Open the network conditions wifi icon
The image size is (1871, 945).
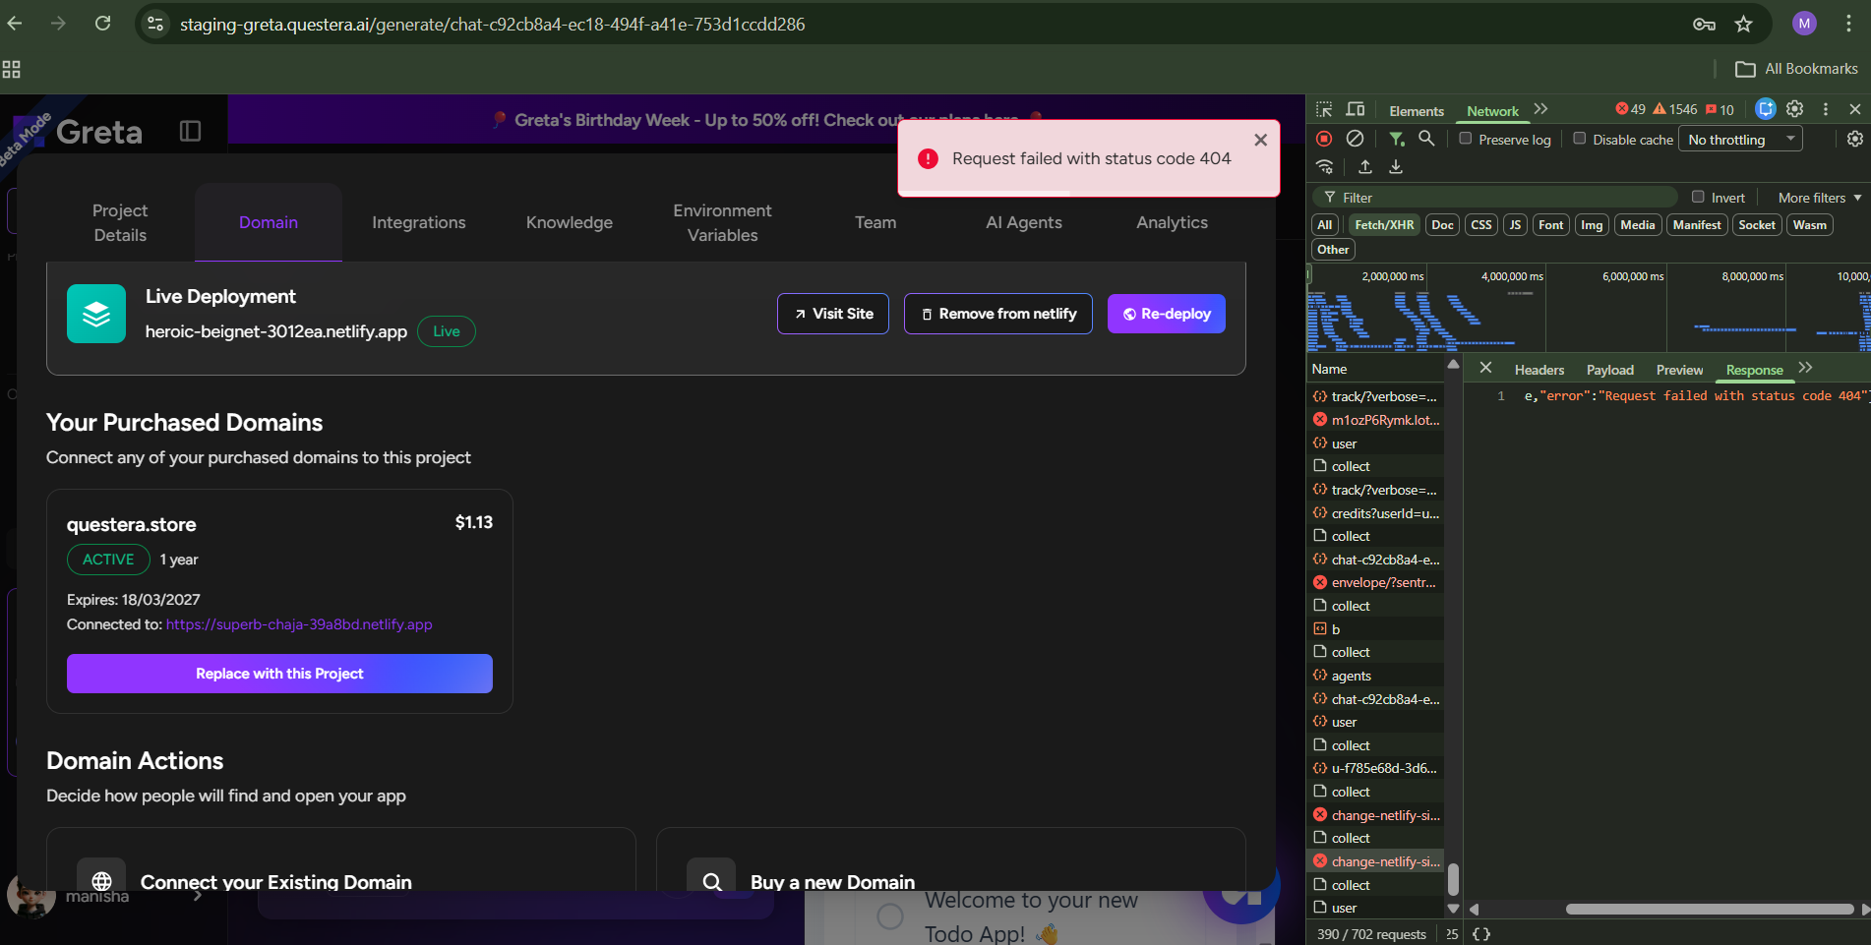coord(1325,167)
